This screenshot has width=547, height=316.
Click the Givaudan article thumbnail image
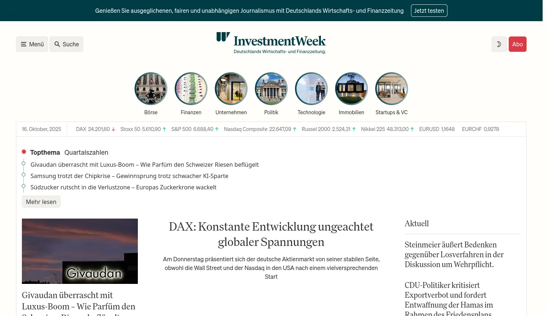tap(80, 251)
